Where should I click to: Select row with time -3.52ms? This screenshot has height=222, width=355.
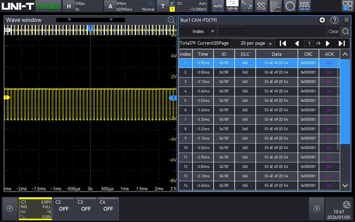[259, 101]
